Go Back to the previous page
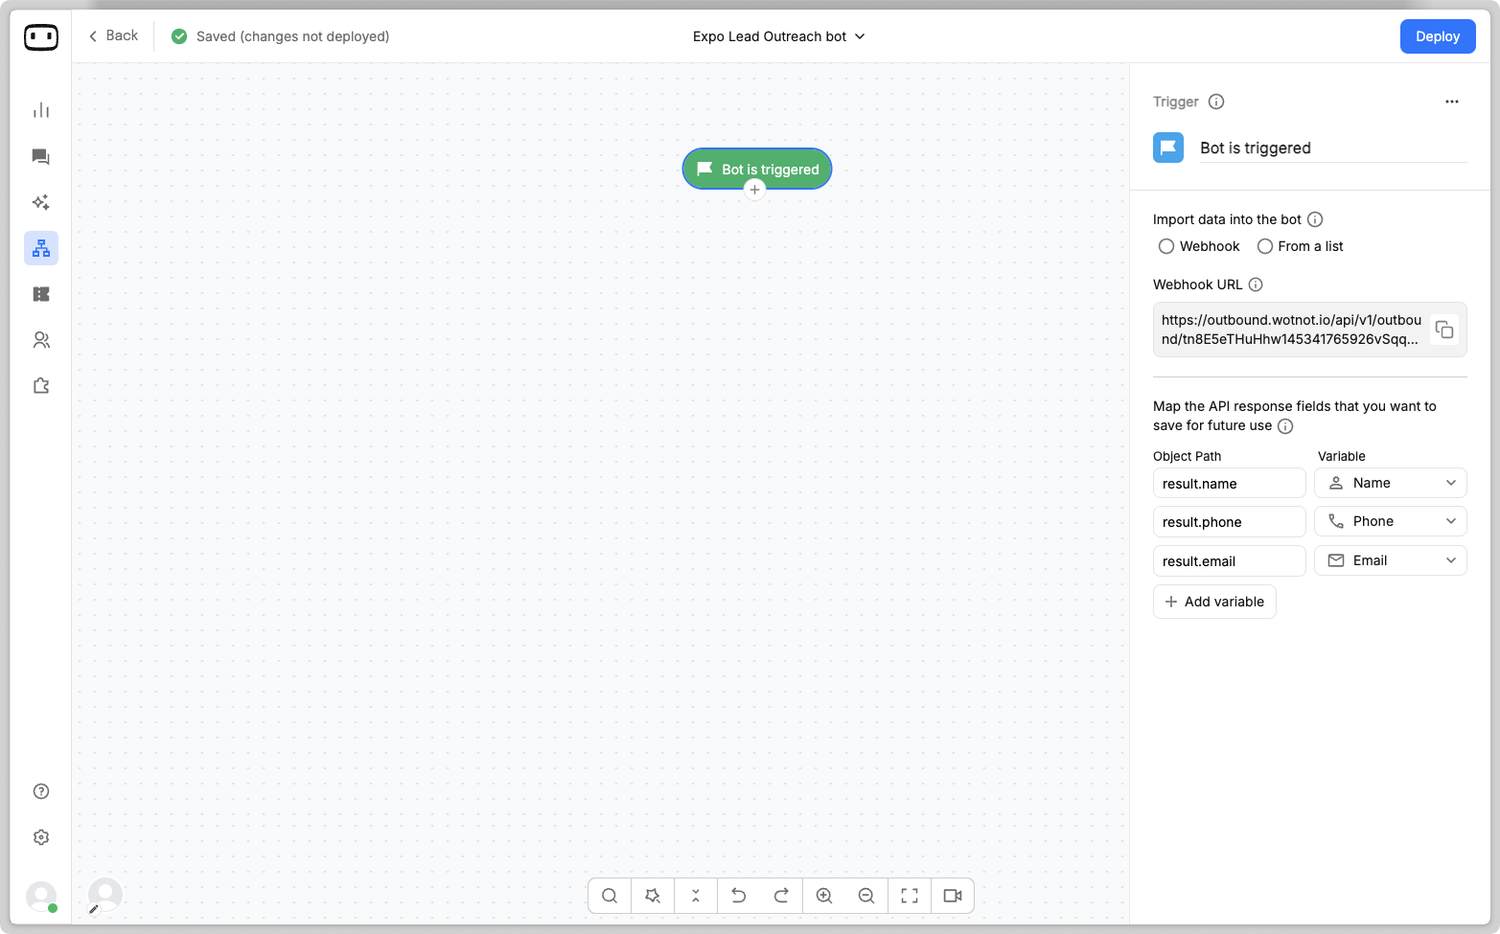The image size is (1500, 934). click(113, 35)
